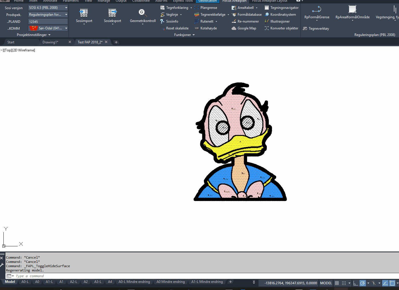Click the PLANID input field
The image size is (399, 290).
tap(48, 22)
